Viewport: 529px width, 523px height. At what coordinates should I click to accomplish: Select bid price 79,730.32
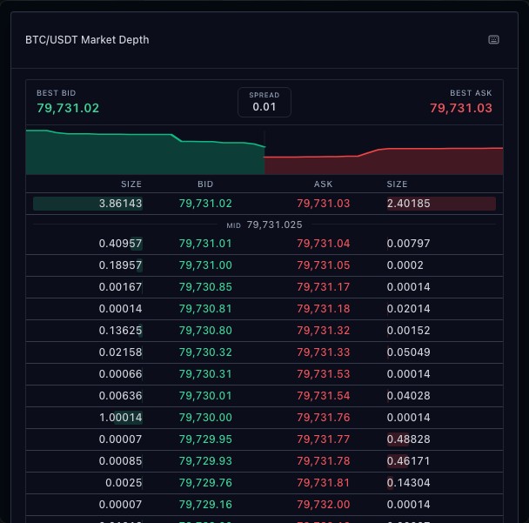pyautogui.click(x=205, y=352)
